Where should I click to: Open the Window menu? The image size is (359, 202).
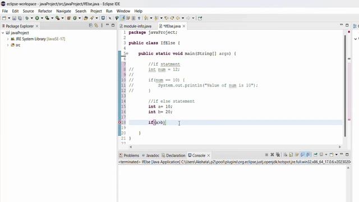(x=123, y=11)
